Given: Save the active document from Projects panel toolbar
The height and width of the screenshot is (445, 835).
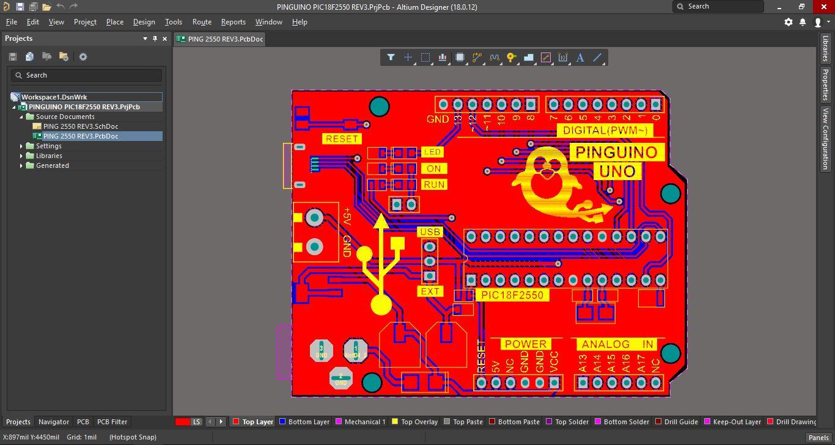Looking at the screenshot, I should (x=12, y=57).
